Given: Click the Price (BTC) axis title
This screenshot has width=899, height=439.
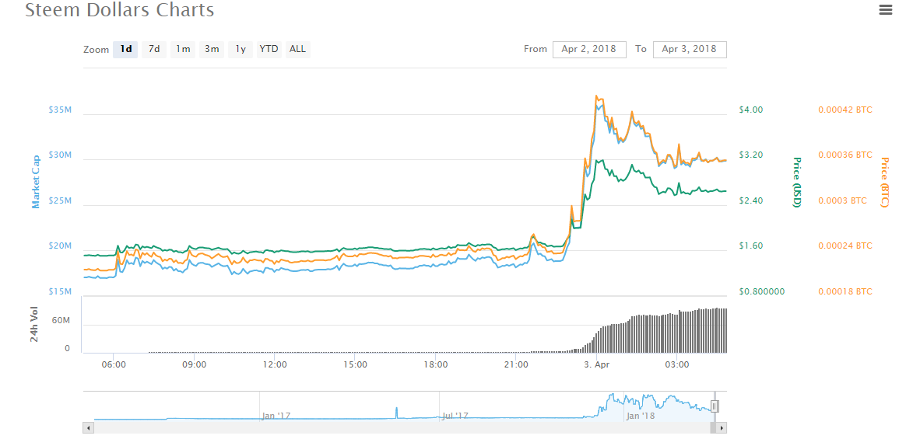Looking at the screenshot, I should (884, 183).
